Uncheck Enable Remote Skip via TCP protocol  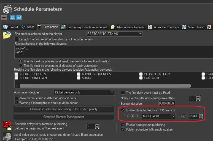(x=123, y=110)
